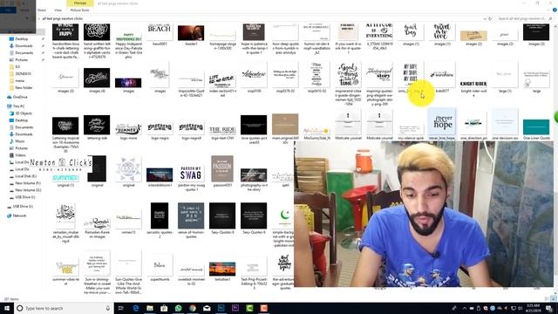This screenshot has height=314, width=558.
Task: Open the View ribbon tab
Action: point(58,10)
